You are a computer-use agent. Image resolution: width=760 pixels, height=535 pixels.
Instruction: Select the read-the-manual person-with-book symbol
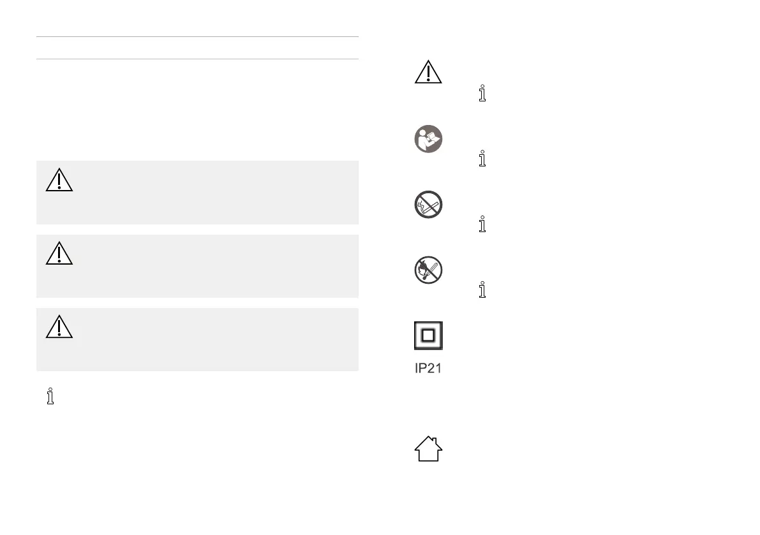coord(428,139)
